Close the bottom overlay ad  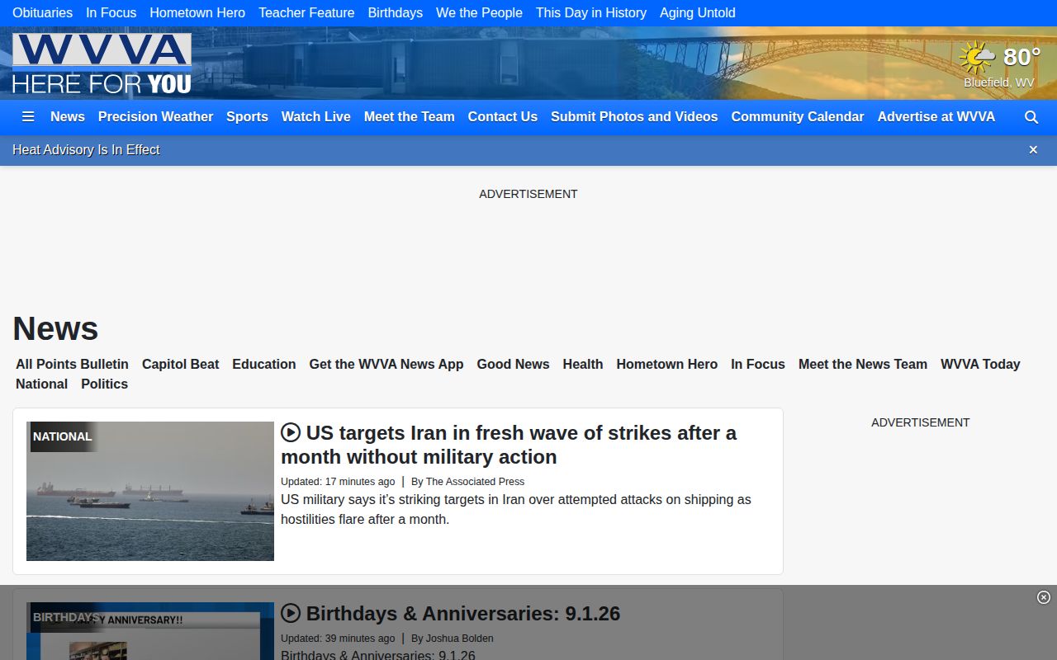pos(1044,597)
